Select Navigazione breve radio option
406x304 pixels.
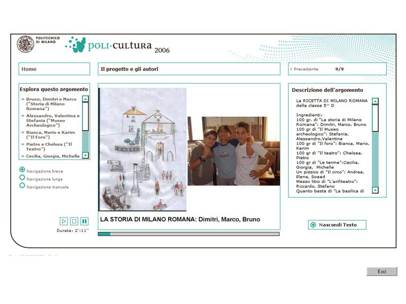point(22,170)
